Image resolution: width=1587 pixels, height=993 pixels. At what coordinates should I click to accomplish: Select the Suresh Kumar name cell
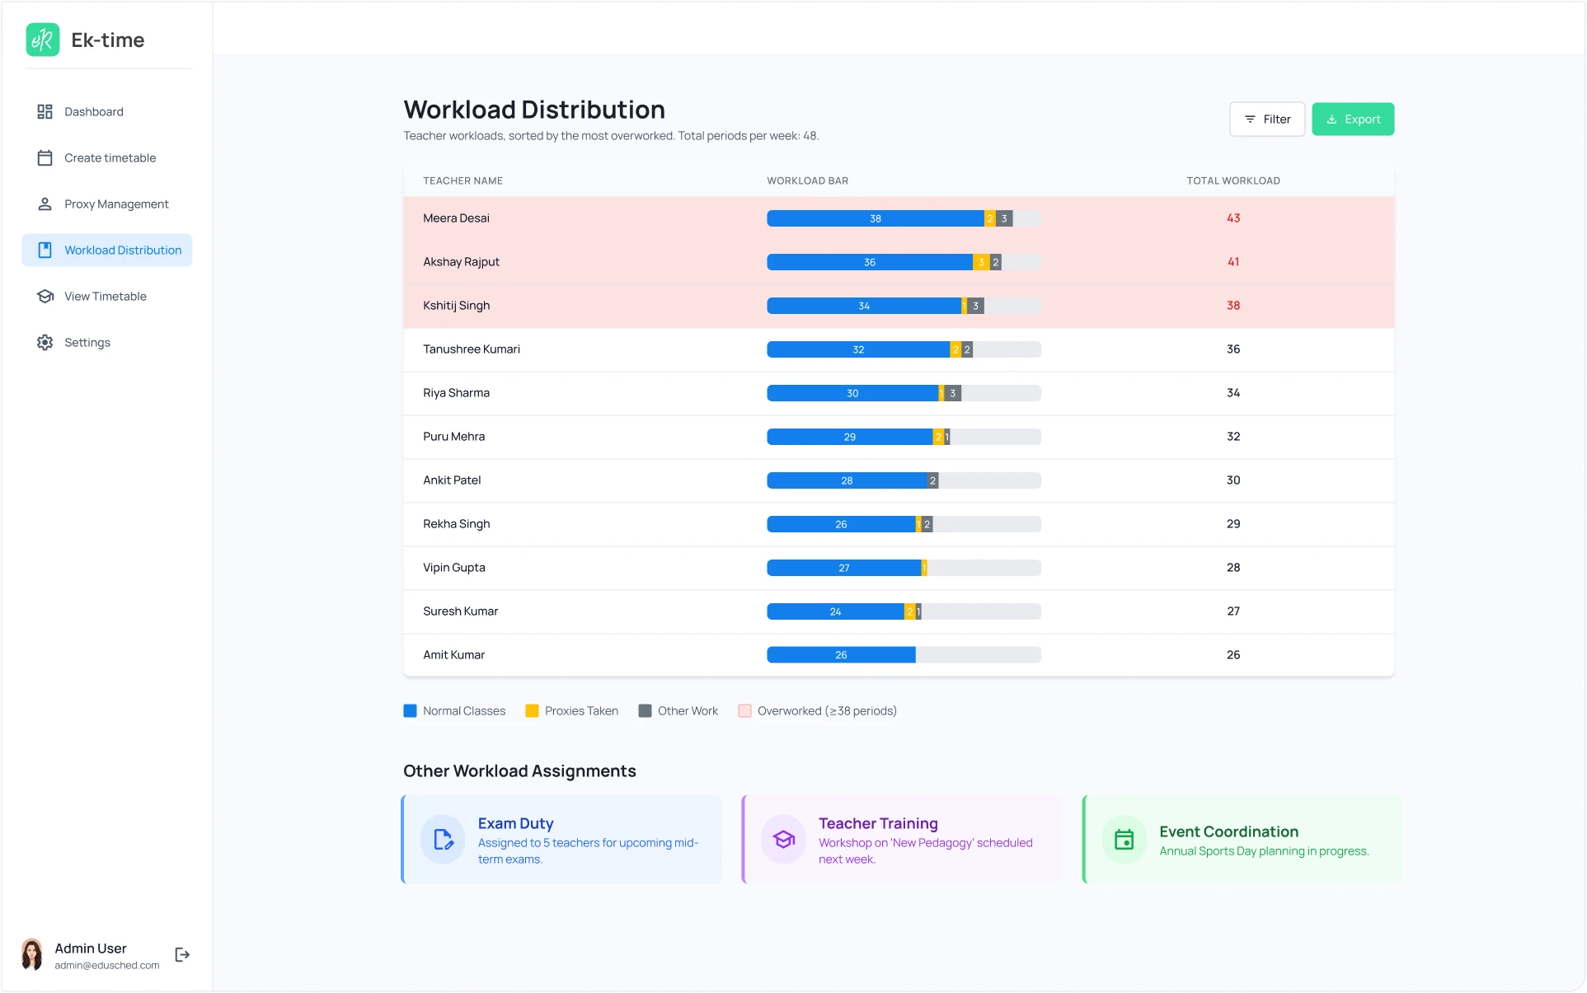(460, 611)
